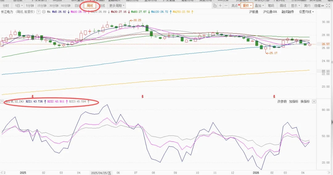
Task: Open the 显示 display dropdown
Action: coord(295,6)
